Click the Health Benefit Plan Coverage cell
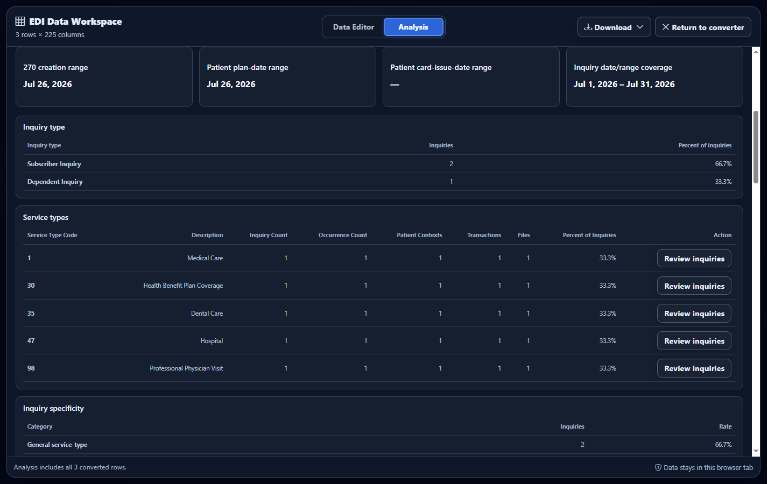775x484 pixels. pyautogui.click(x=183, y=286)
